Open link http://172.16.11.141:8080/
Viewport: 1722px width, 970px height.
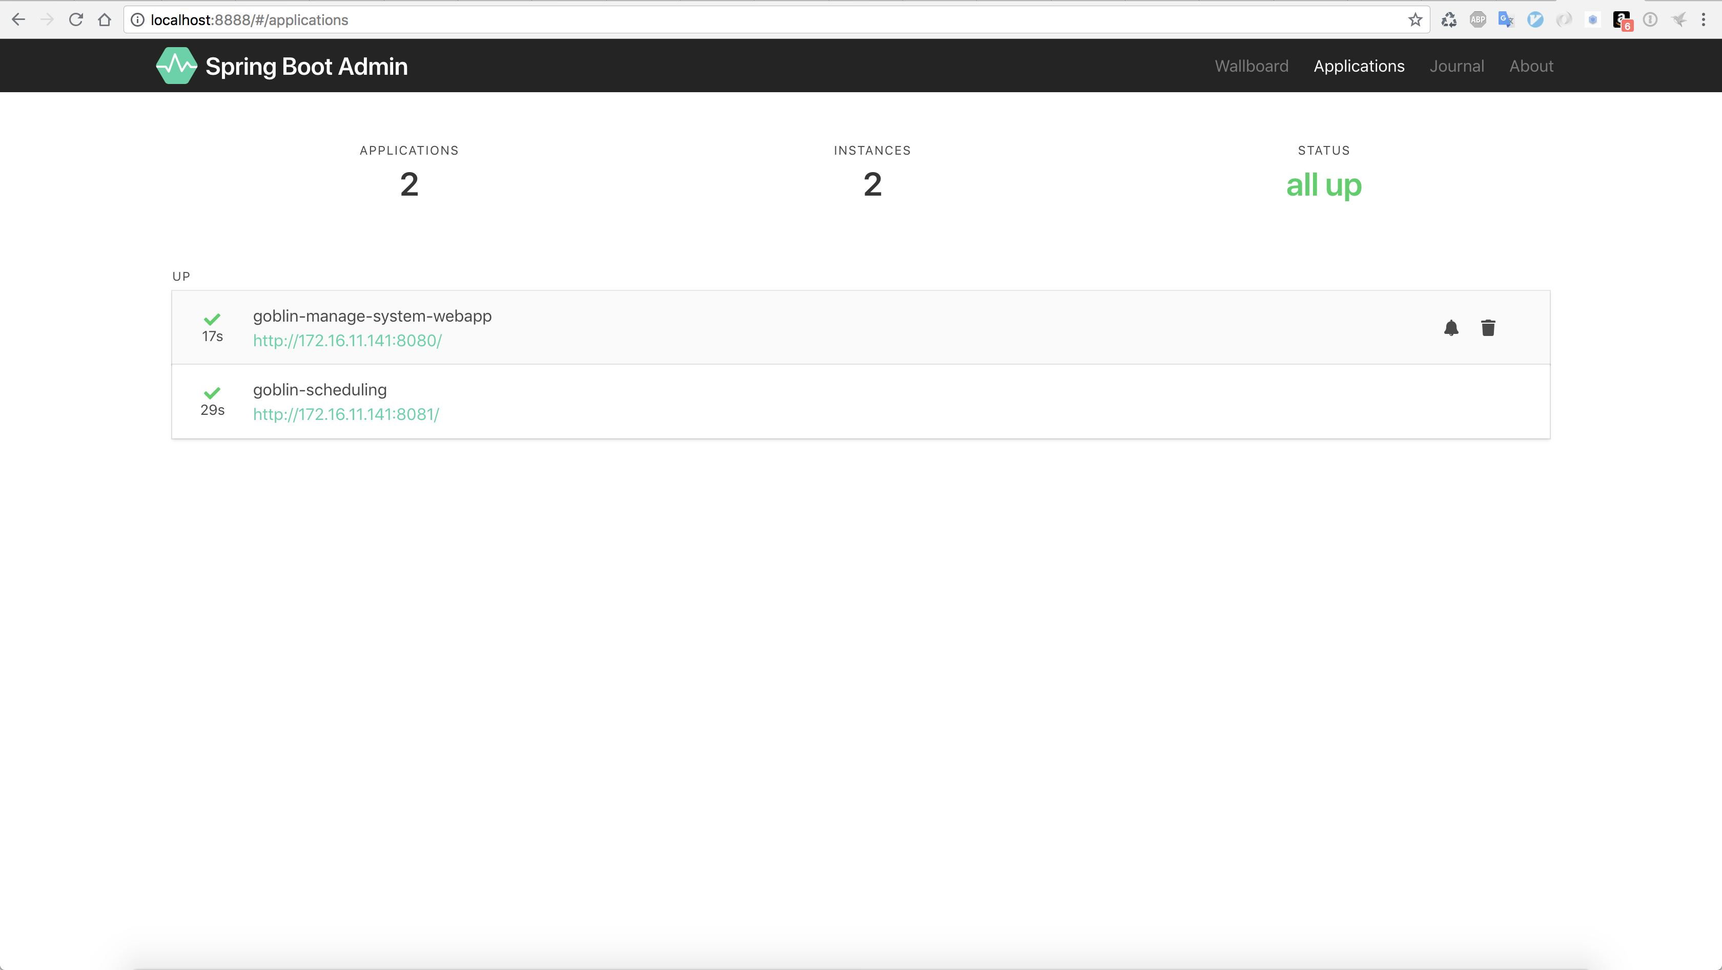tap(347, 341)
